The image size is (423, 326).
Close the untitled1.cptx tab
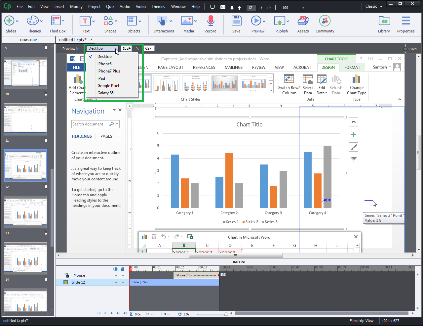click(x=92, y=39)
